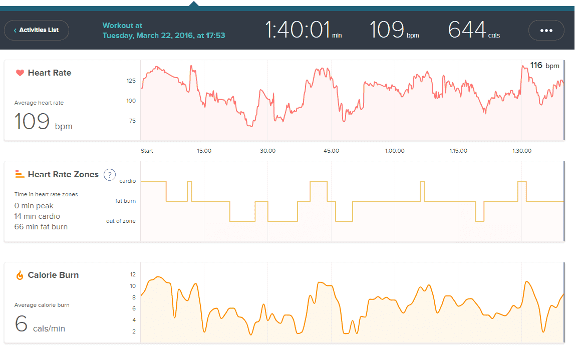577x355 pixels.
Task: Click the cardio zone axis label
Action: pos(127,181)
